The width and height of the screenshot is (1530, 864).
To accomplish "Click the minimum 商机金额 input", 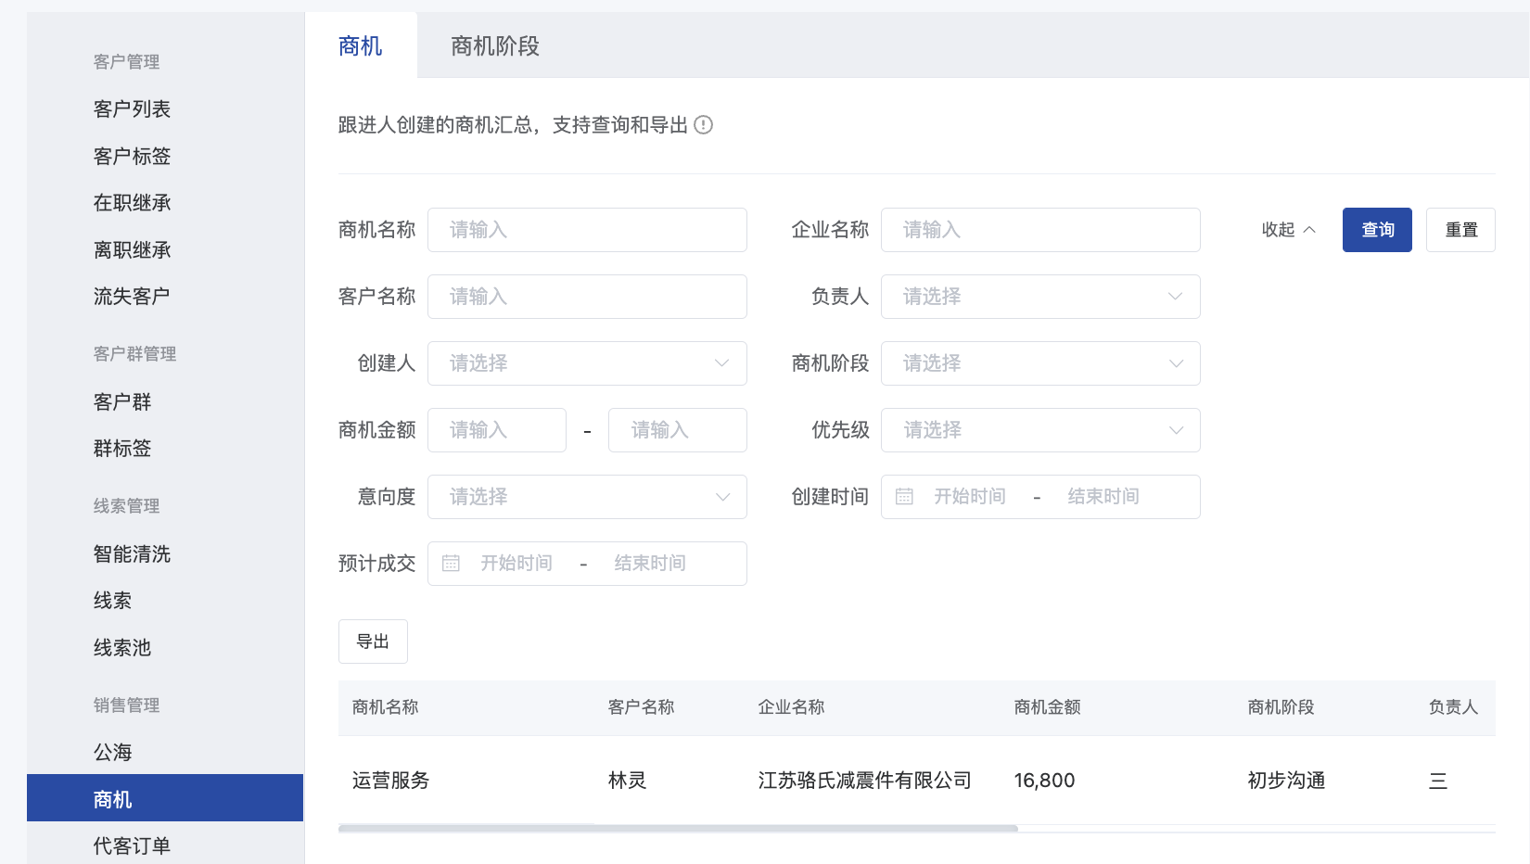I will [x=497, y=430].
